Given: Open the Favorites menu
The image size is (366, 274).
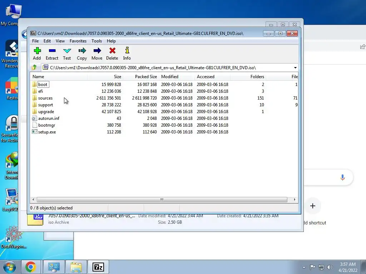Looking at the screenshot, I should pyautogui.click(x=78, y=41).
